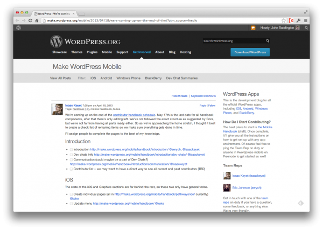The width and height of the screenshot is (323, 230).
Task: Filter by Dev Chat Summaries
Action: tap(182, 78)
